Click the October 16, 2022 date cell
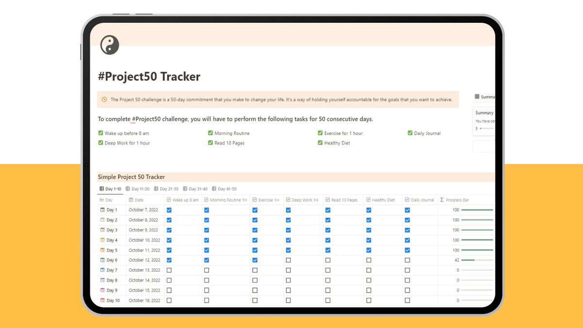Screen dimensions: 583x328 click(144, 300)
